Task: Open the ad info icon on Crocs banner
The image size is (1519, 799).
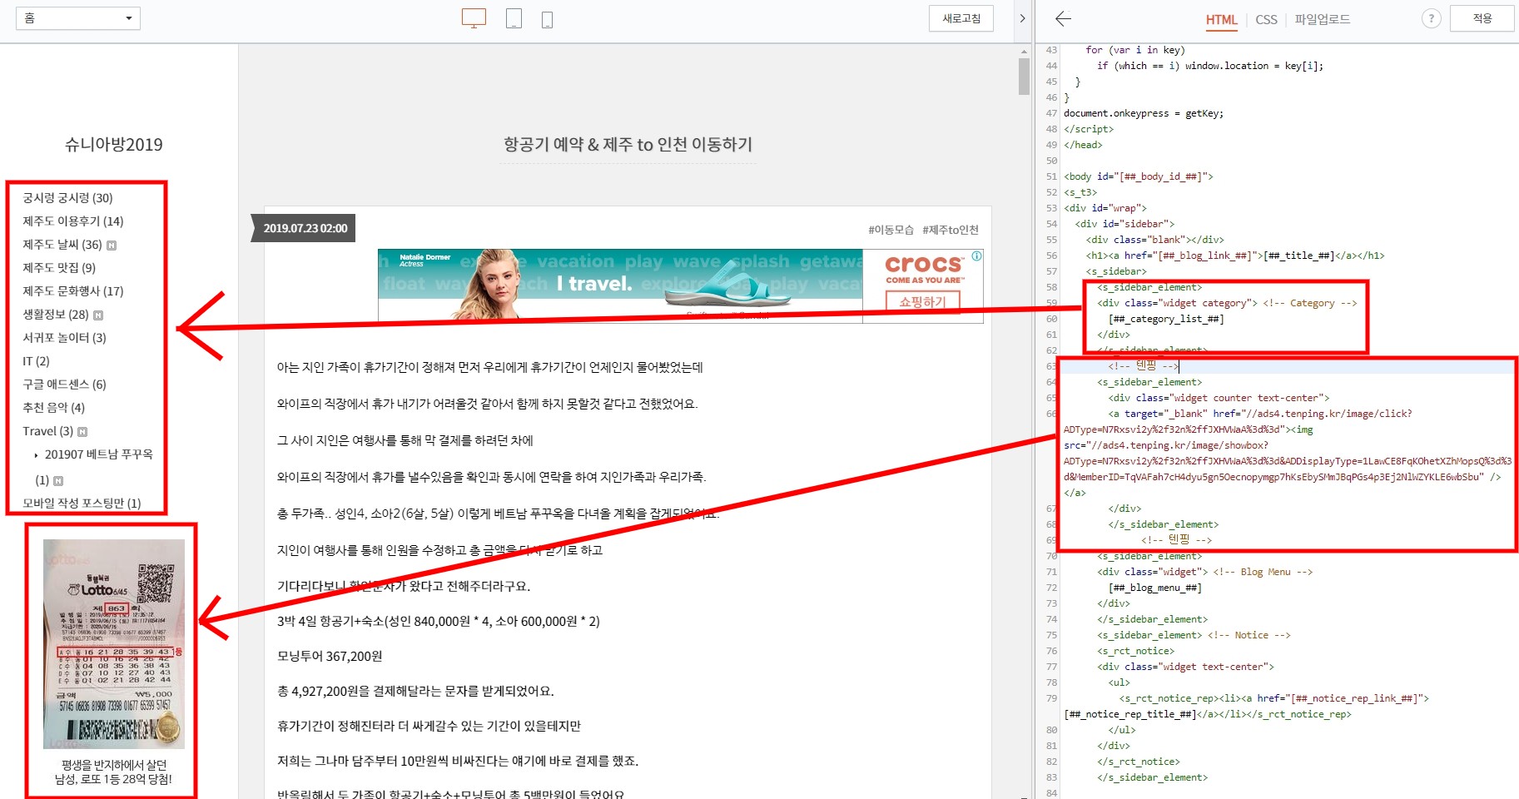Action: 976,256
